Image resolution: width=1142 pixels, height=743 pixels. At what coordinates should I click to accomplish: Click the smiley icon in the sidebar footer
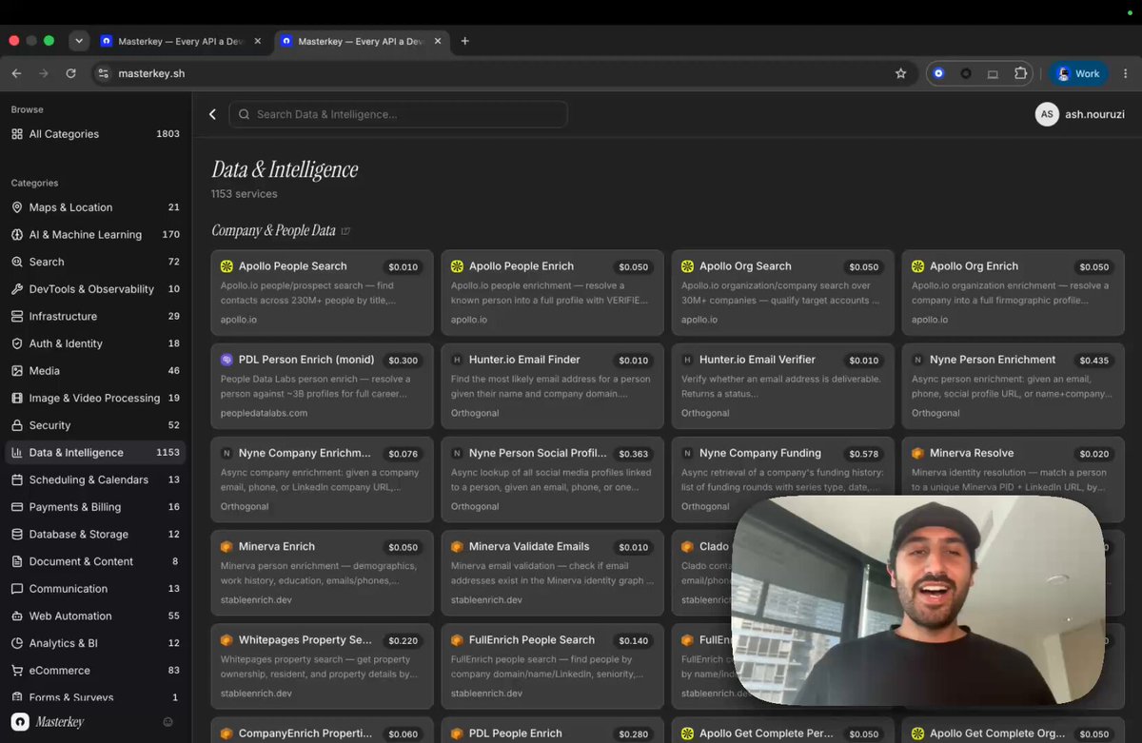[x=168, y=722]
